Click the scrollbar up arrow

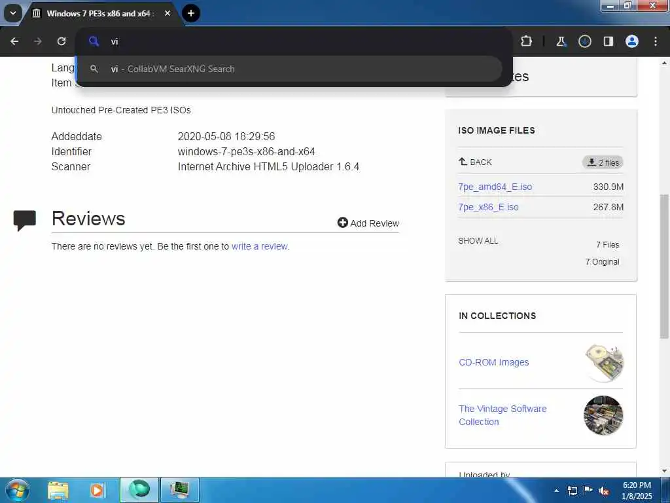(x=665, y=63)
